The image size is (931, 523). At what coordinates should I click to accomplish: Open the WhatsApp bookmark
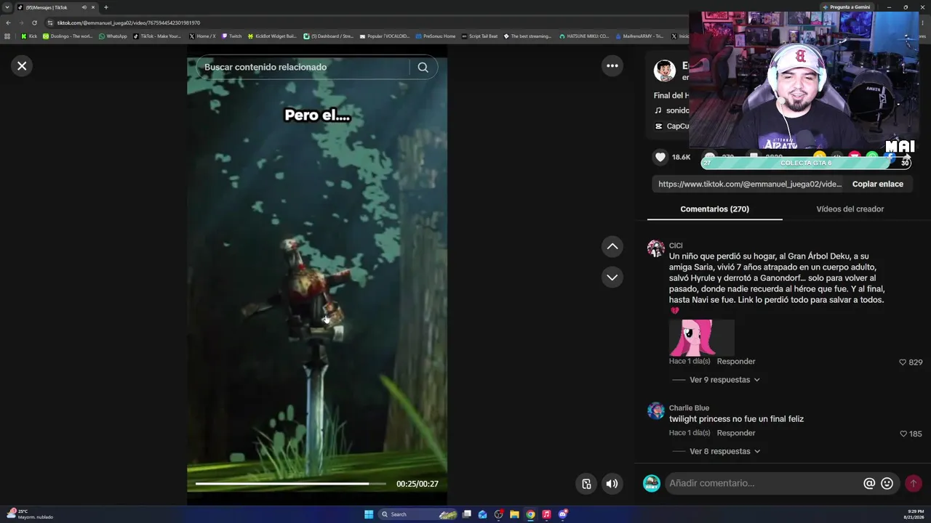[113, 36]
